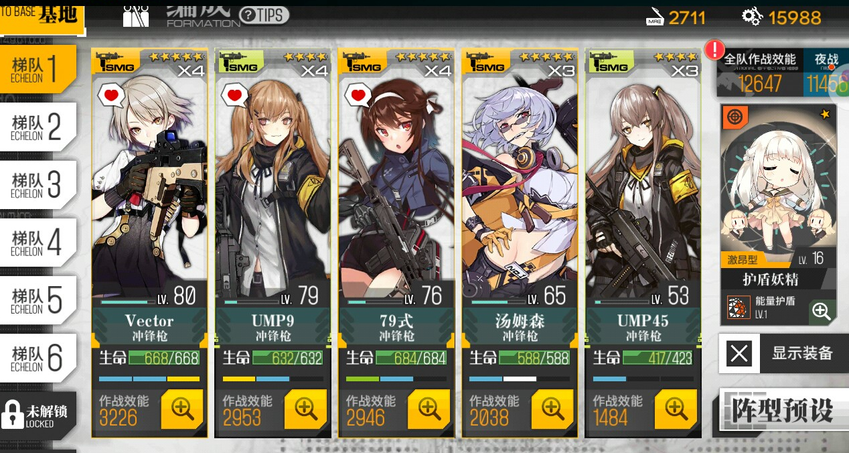
Task: Tap the heart bubble on Vector's card
Action: coord(112,95)
